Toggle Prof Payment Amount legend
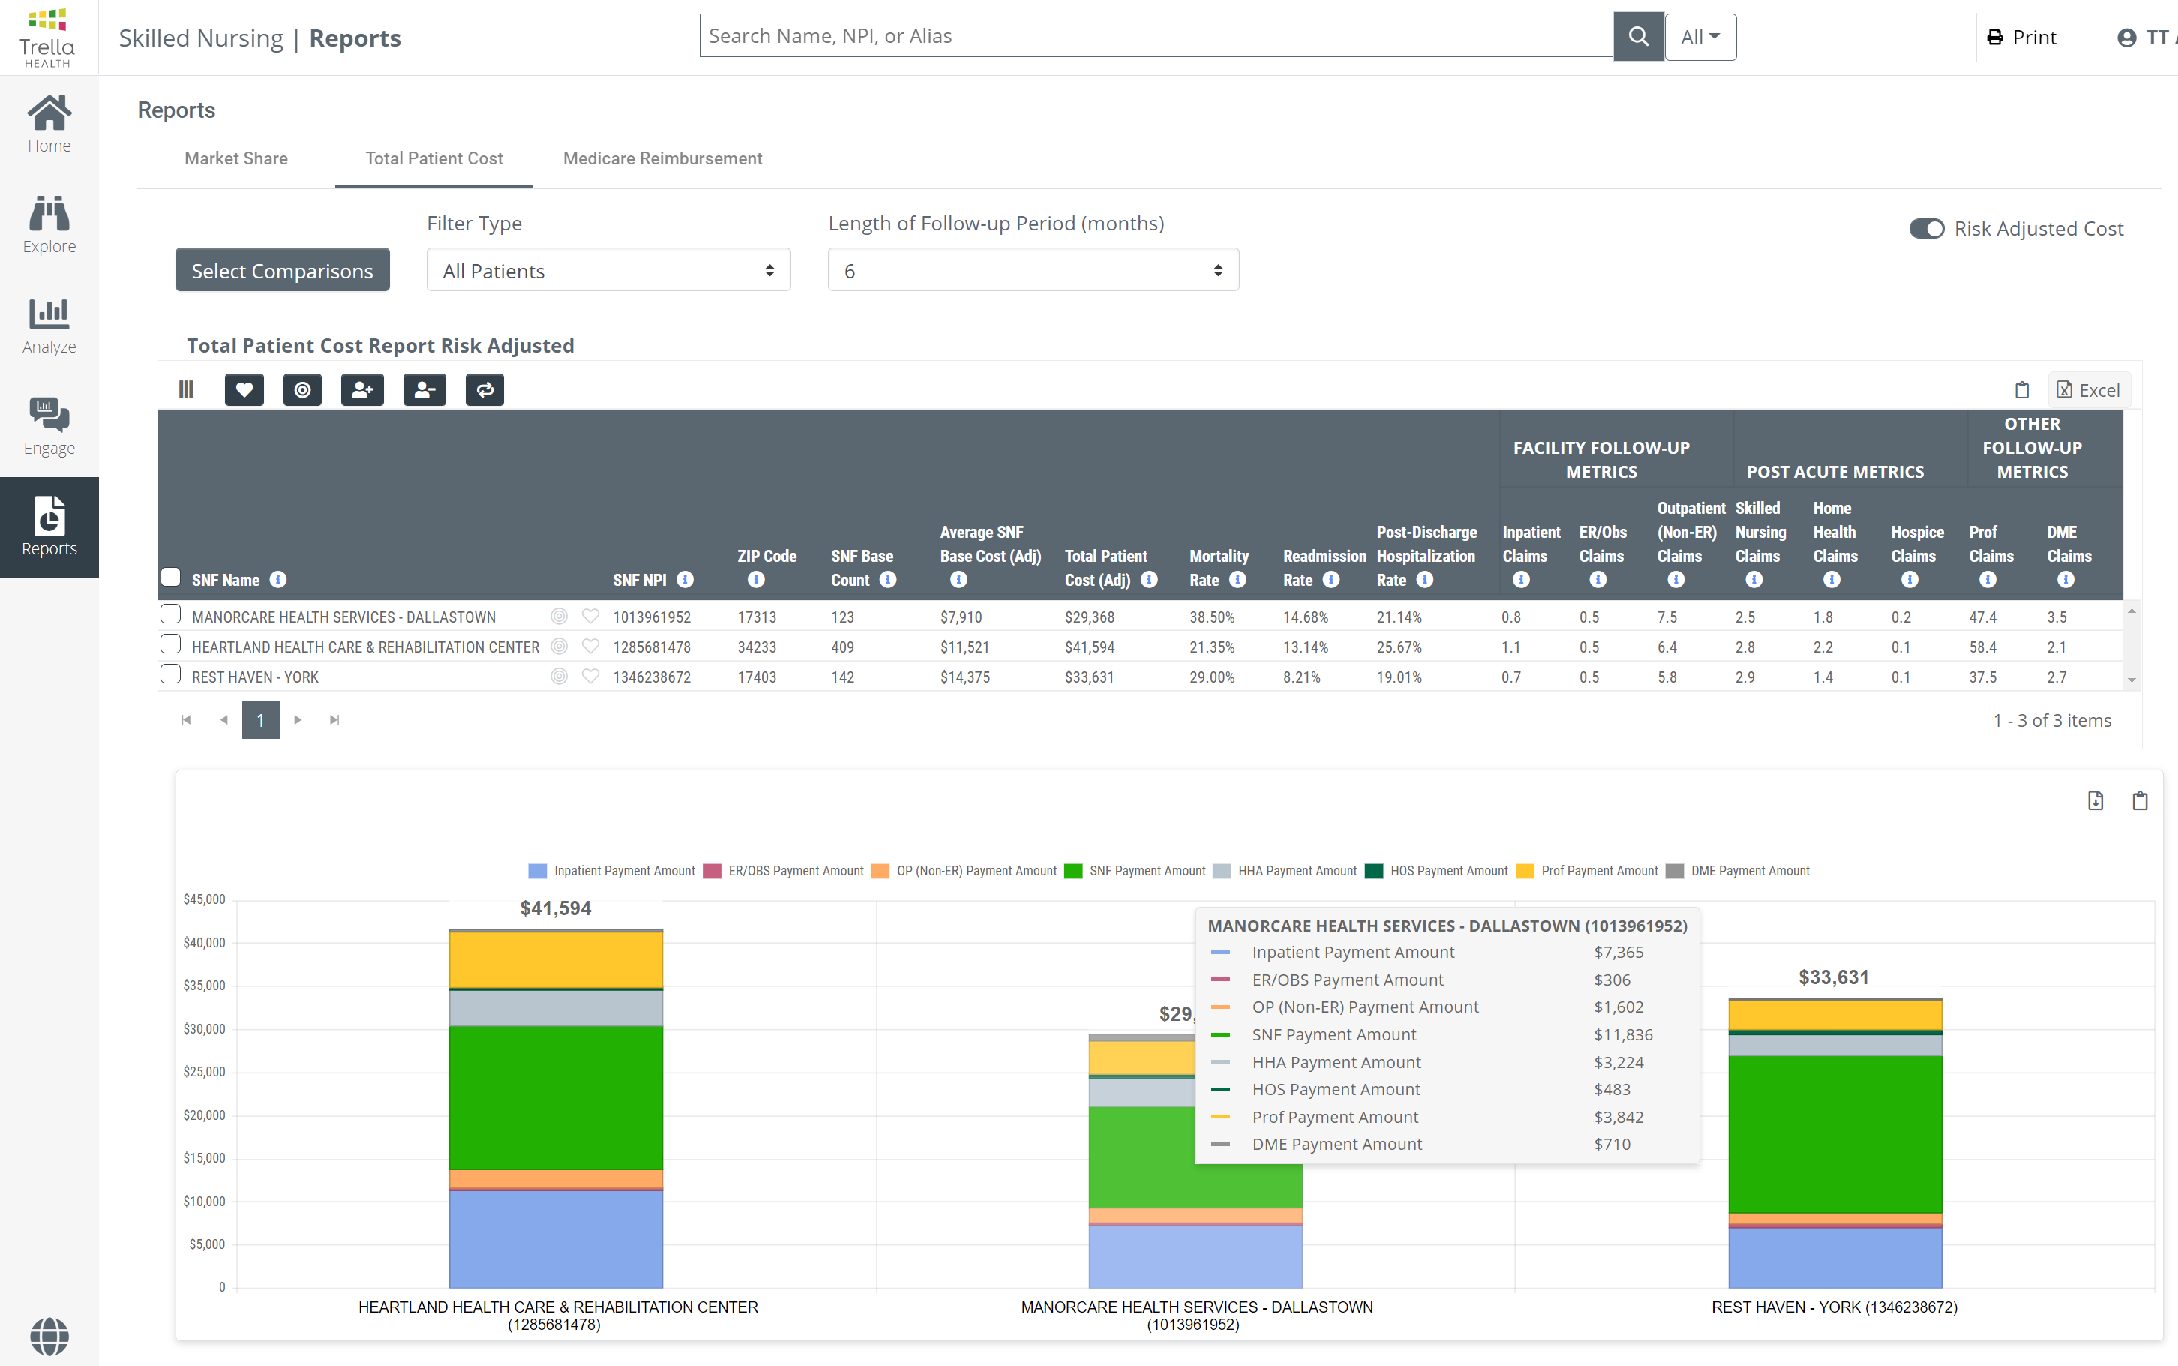 1586,871
